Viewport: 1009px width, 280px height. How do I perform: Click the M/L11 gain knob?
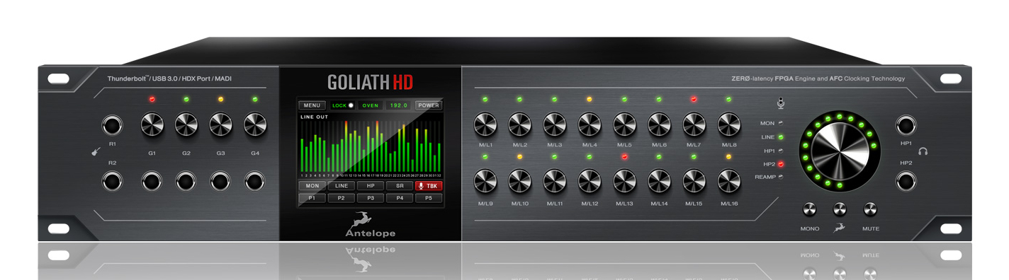555,182
